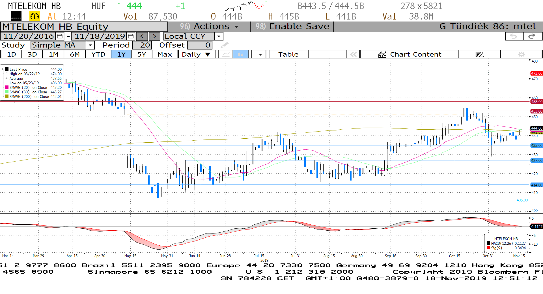Viewport: 543px width, 294px height.
Task: Click the Average legend row
Action: point(33,78)
